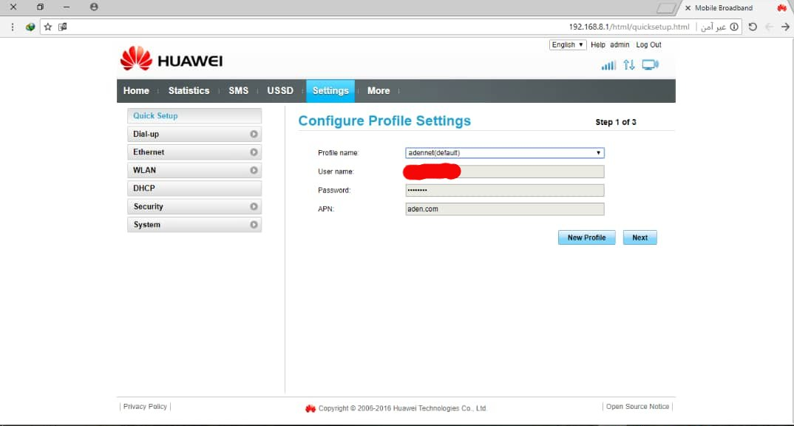Open the Privacy Policy link
The image size is (794, 426).
point(145,406)
